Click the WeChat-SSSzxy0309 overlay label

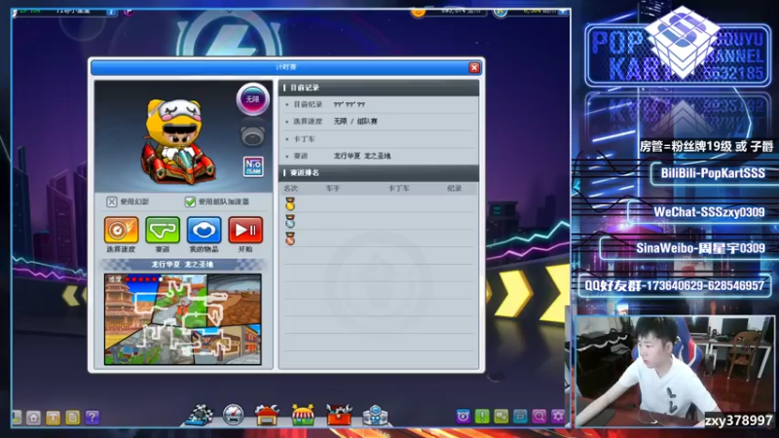click(x=709, y=212)
